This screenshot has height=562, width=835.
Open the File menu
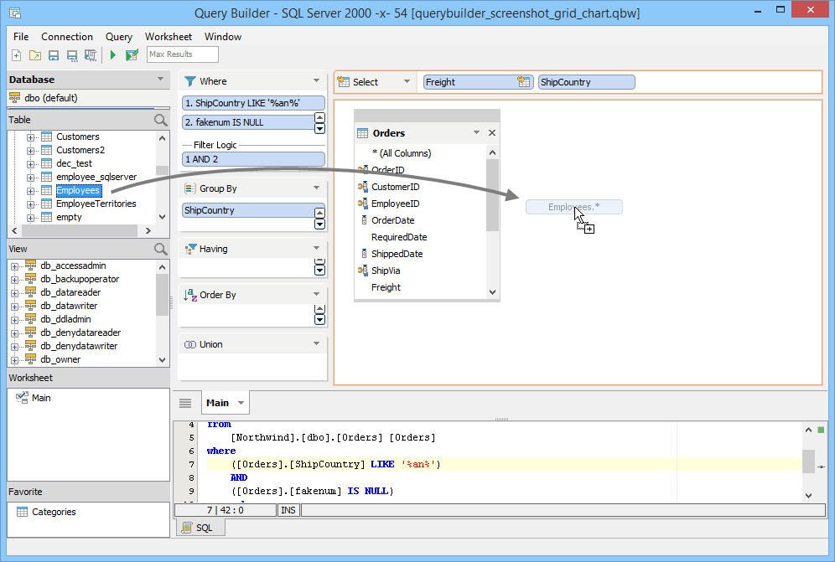pos(21,37)
